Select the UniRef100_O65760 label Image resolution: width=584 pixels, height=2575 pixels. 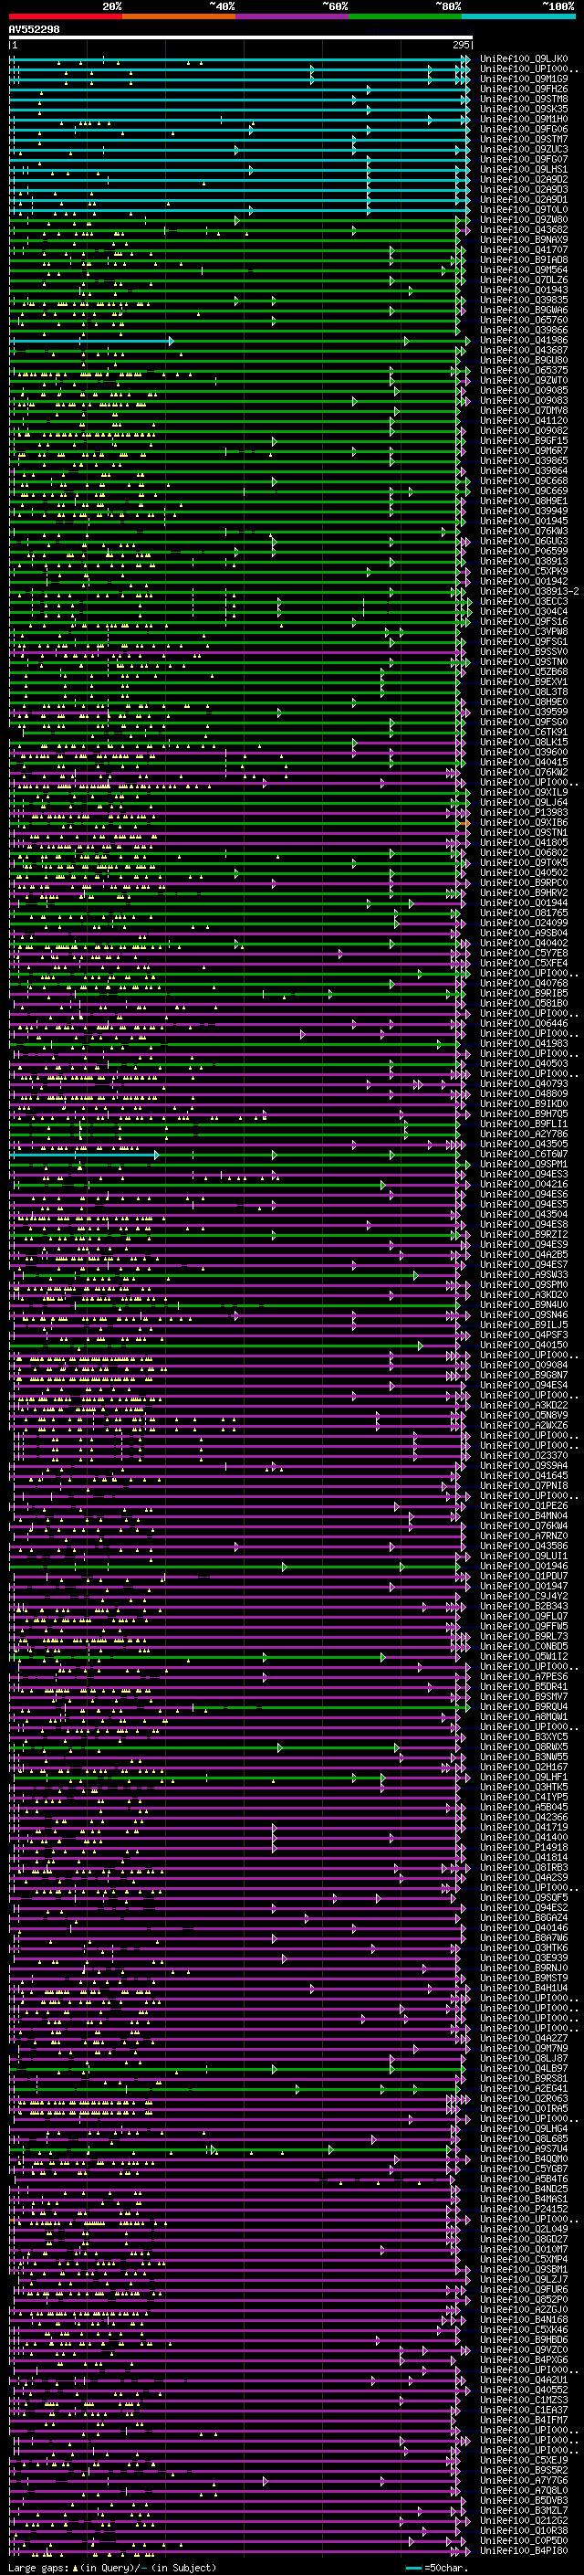pyautogui.click(x=524, y=320)
